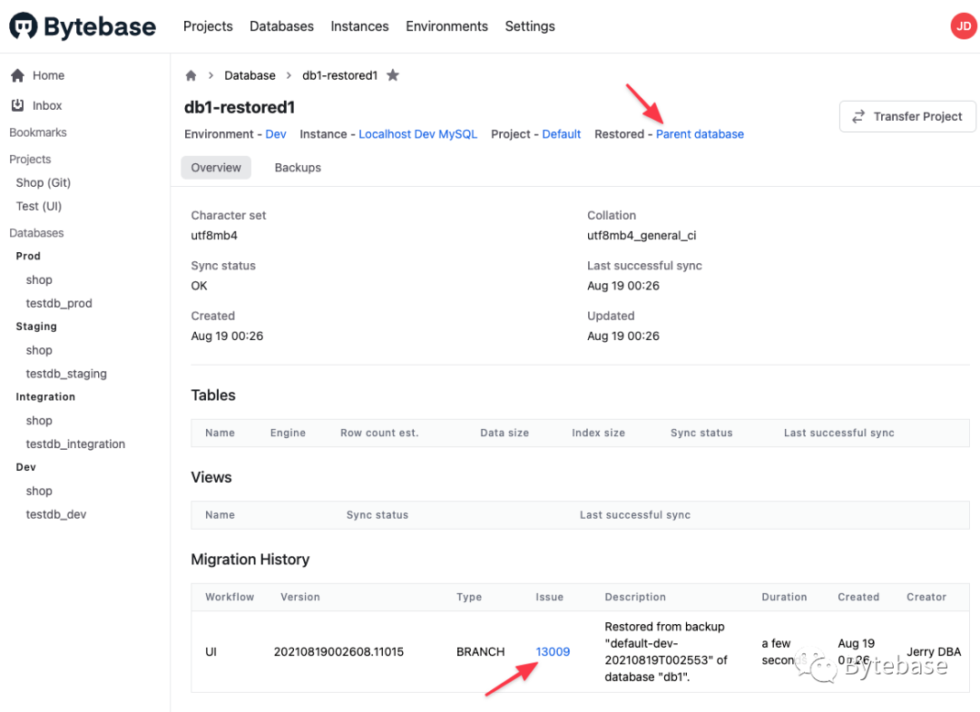This screenshot has height=712, width=980.
Task: Click the db1-restored1 page title
Action: click(x=240, y=107)
